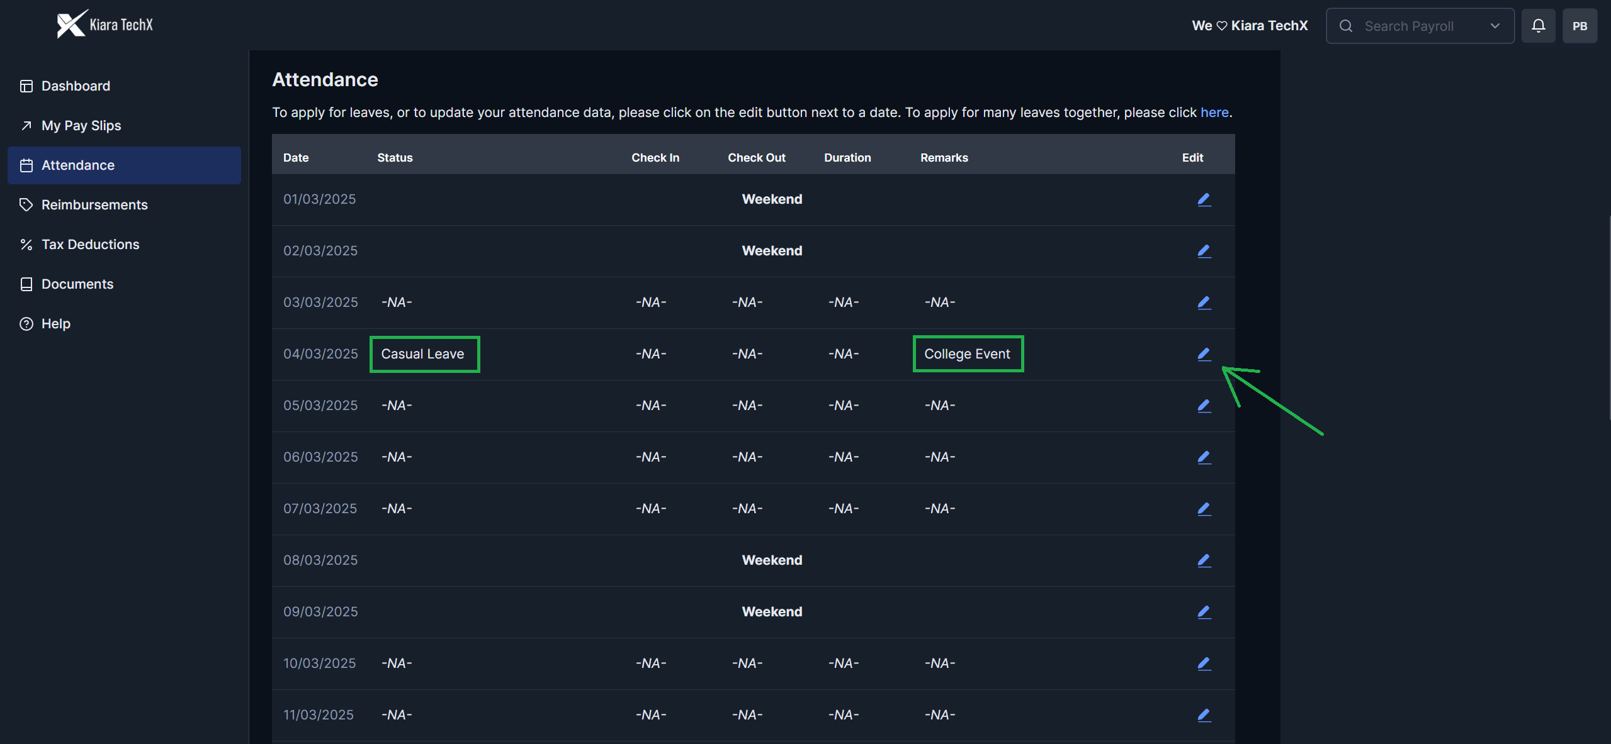Click the 'here' link for multiple leaves
Image resolution: width=1611 pixels, height=744 pixels.
click(1214, 113)
